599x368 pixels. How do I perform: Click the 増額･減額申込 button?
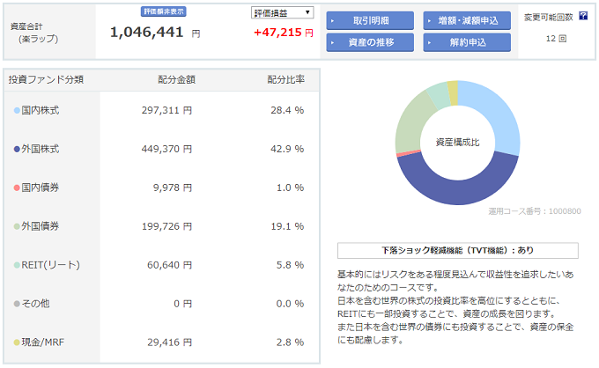click(x=467, y=20)
